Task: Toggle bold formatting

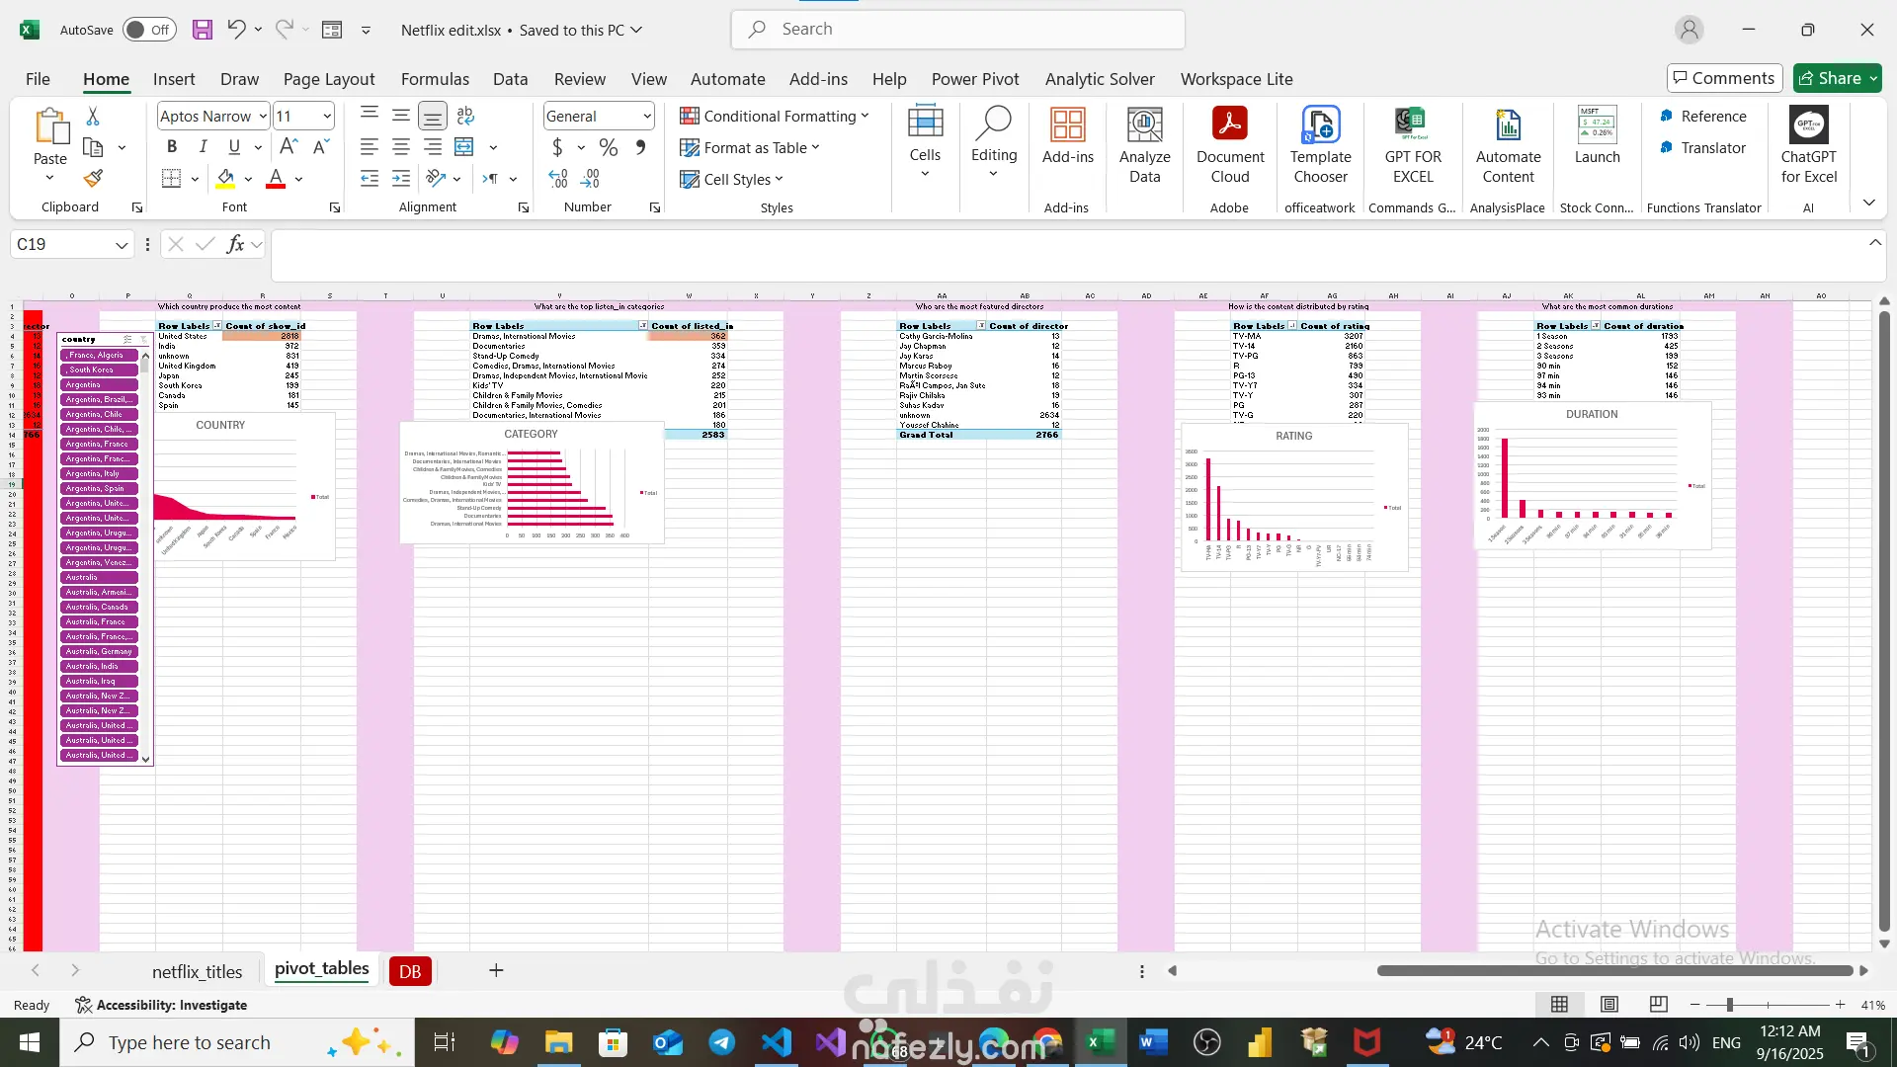Action: [x=172, y=147]
